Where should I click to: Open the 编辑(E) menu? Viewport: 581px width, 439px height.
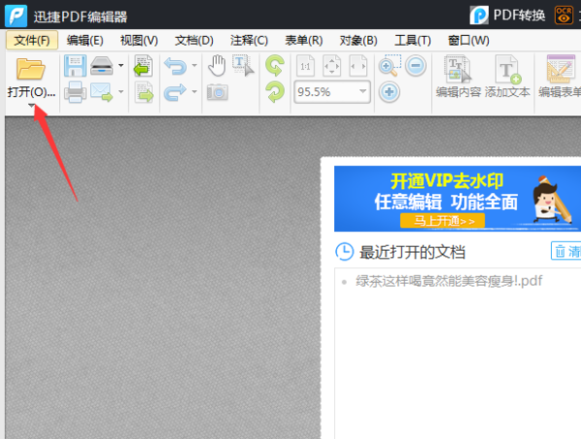(85, 40)
